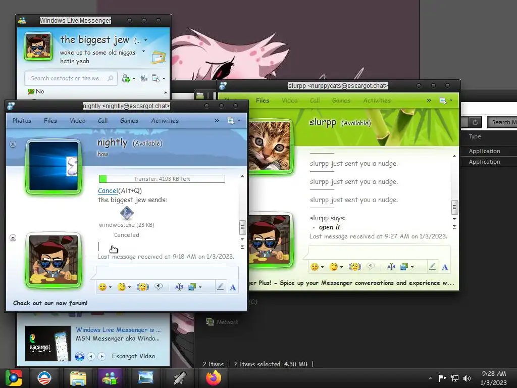Open File Explorer from the taskbar
The image size is (517, 388).
coord(78,378)
